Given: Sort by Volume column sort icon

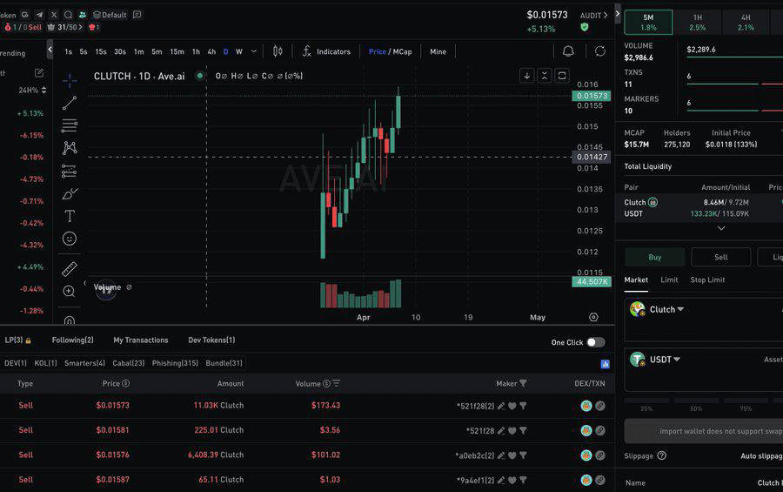Looking at the screenshot, I should click(336, 383).
